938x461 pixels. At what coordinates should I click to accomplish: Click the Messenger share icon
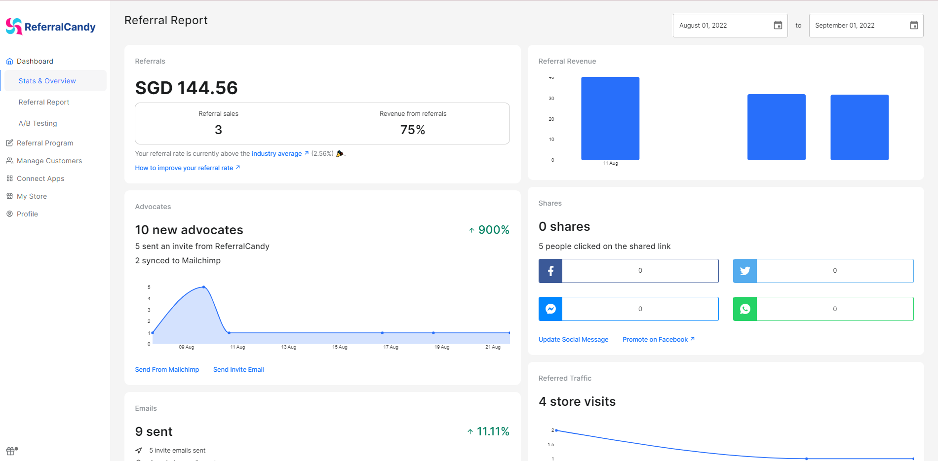(x=550, y=309)
